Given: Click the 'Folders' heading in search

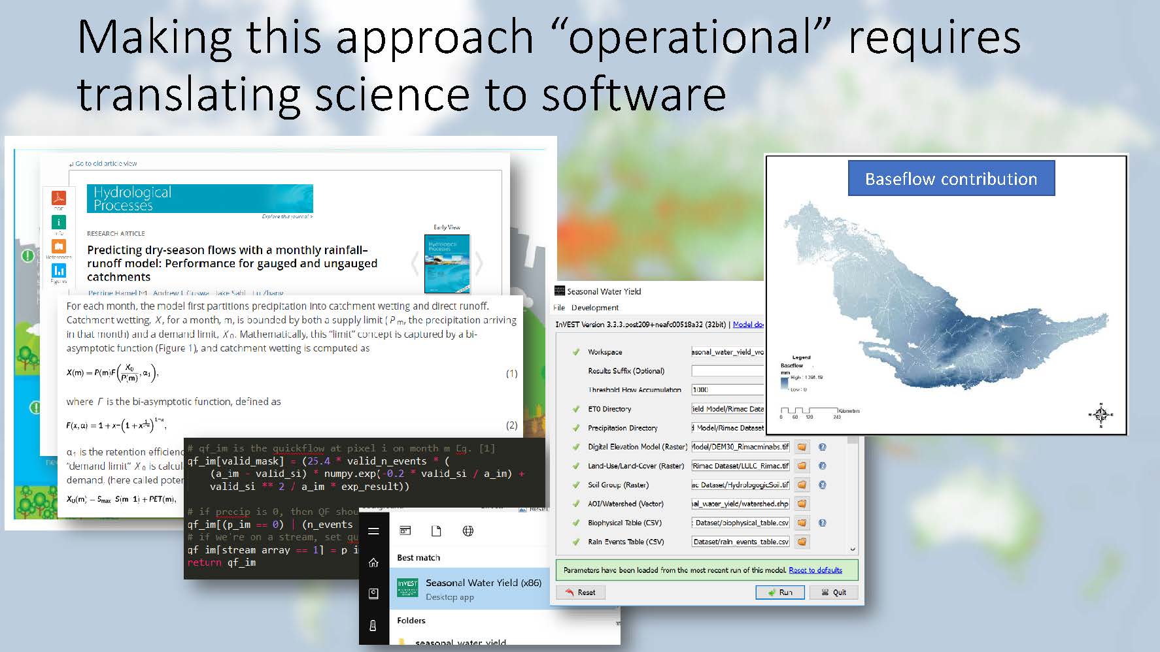Looking at the screenshot, I should click(x=411, y=621).
